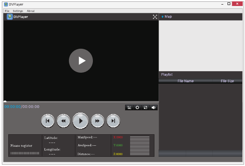Click the DVPlayer logo in video header
This screenshot has height=166, width=245.
[x=10, y=17]
